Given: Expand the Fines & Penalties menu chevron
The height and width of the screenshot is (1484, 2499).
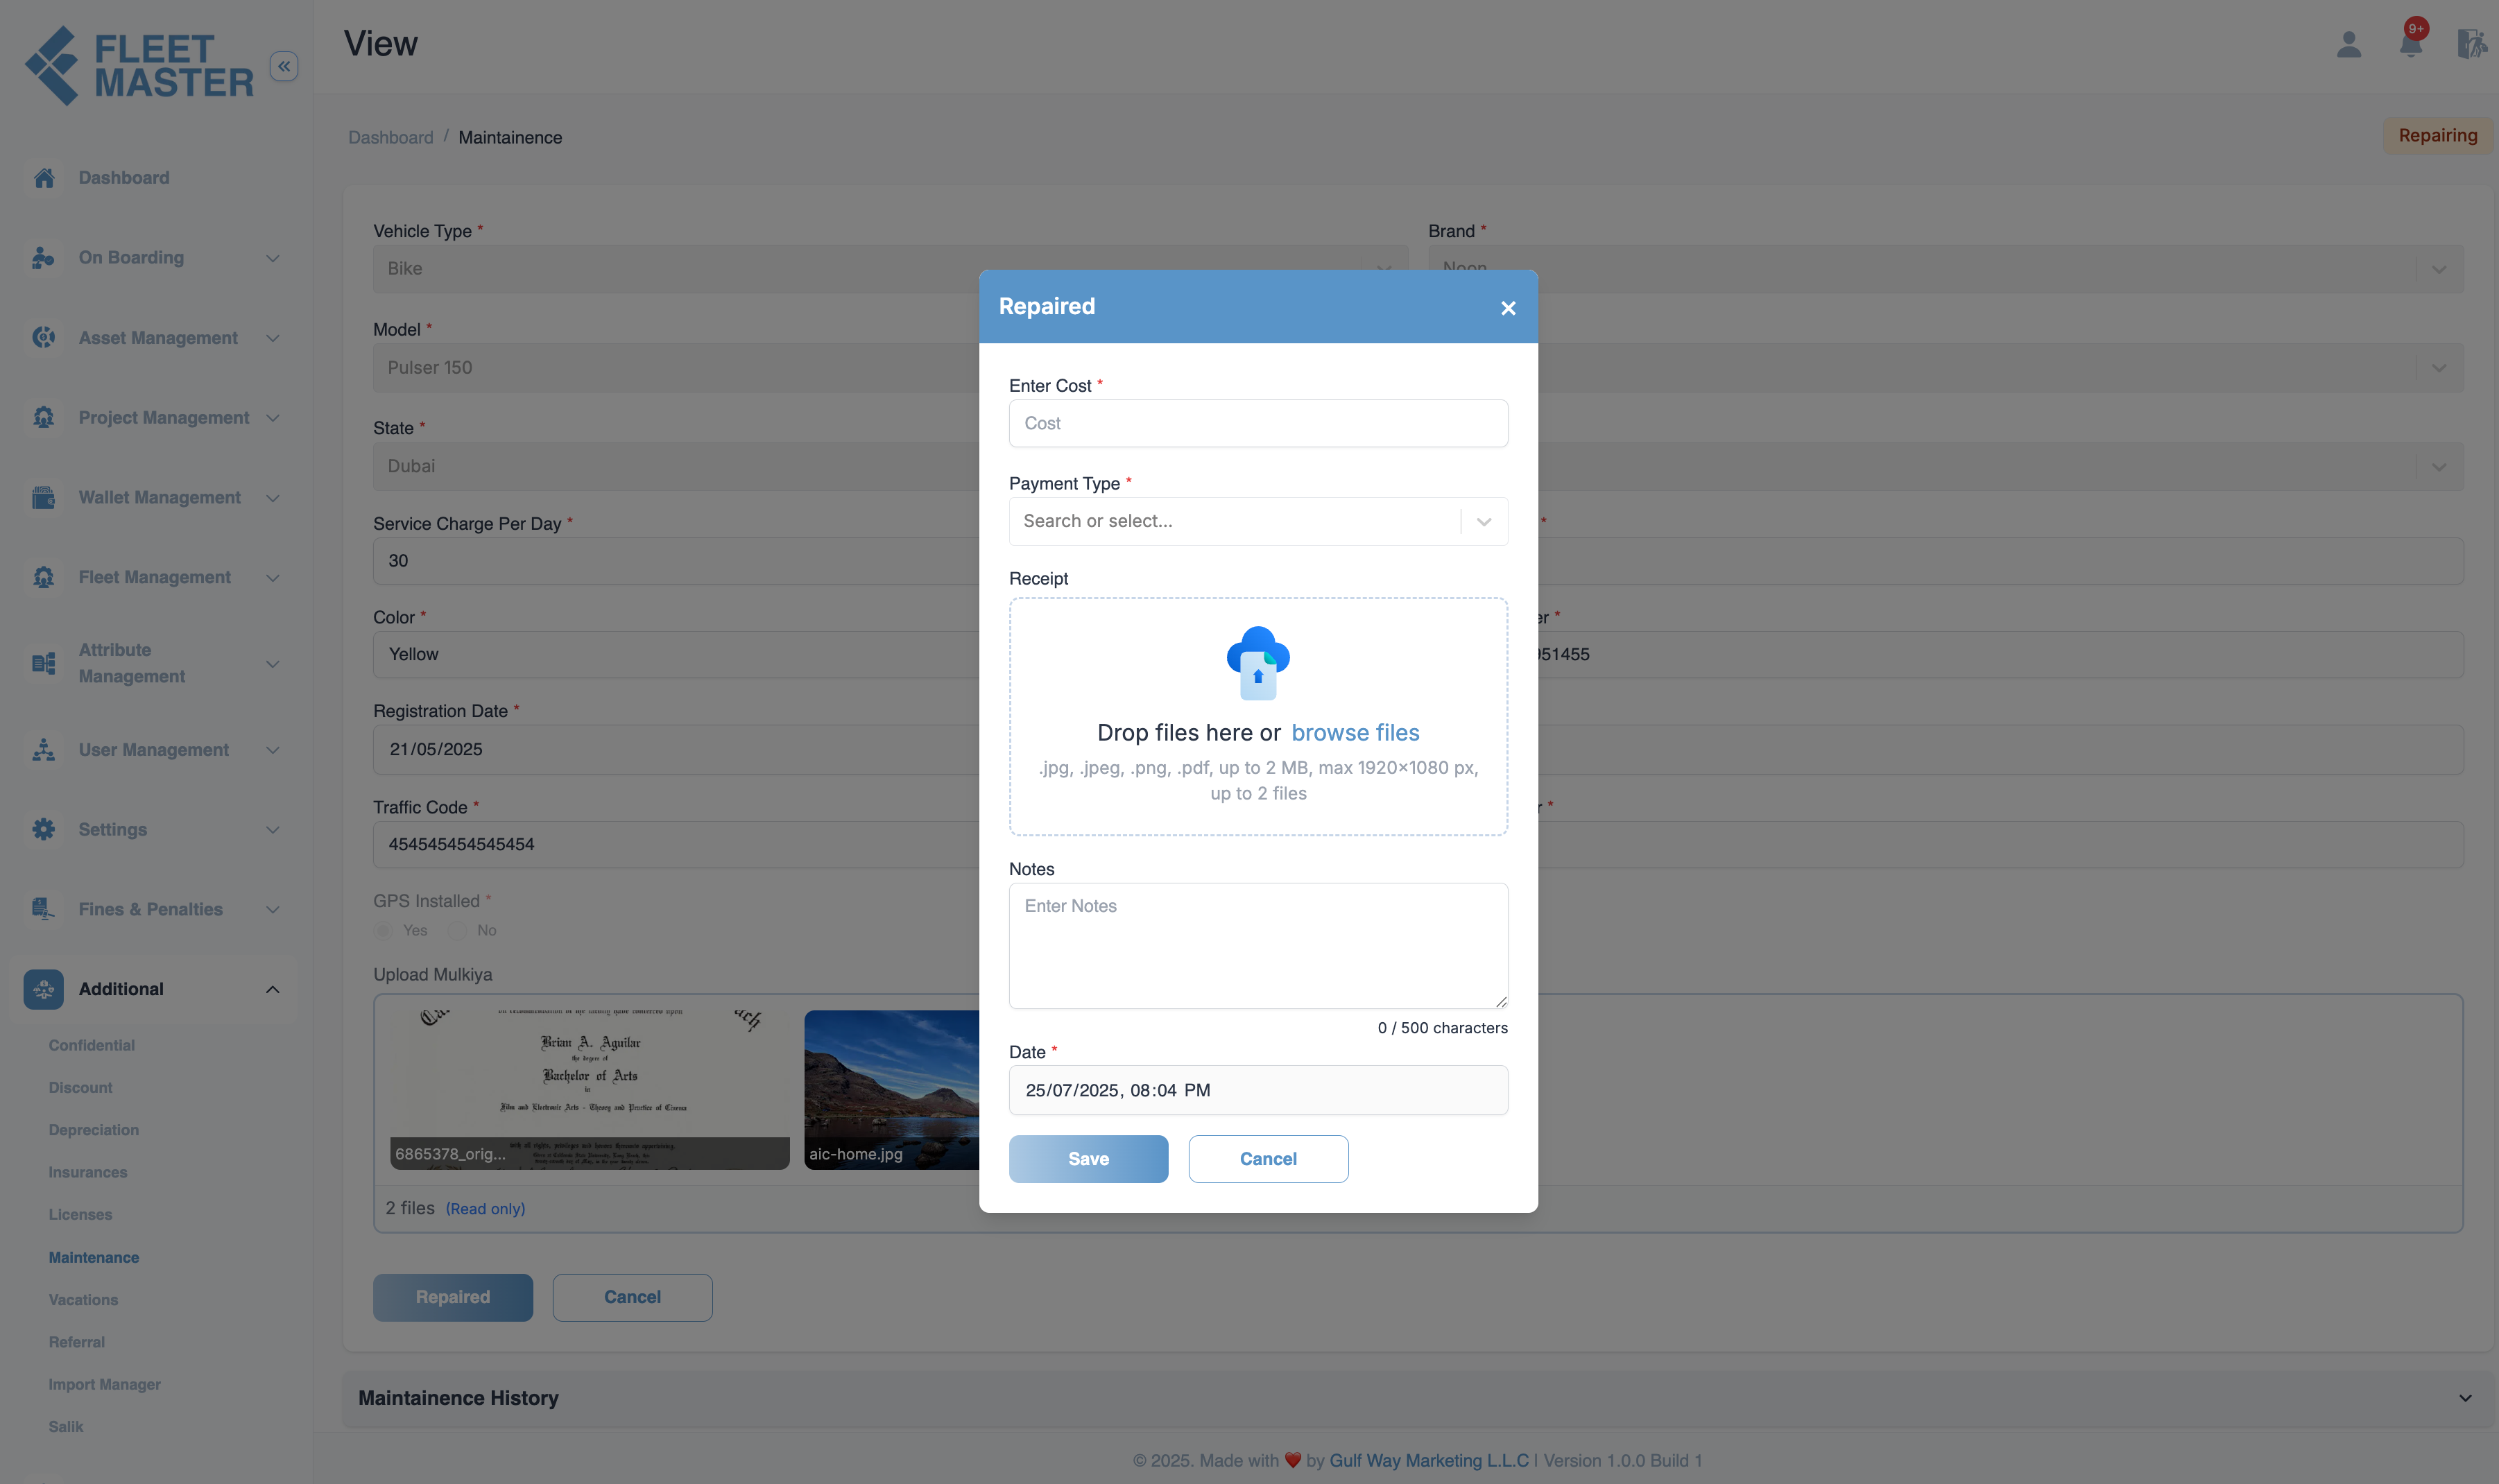Looking at the screenshot, I should coord(272,909).
